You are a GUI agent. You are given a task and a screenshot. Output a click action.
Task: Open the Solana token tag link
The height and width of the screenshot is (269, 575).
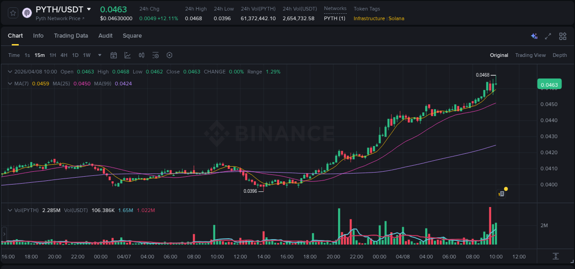tap(397, 19)
